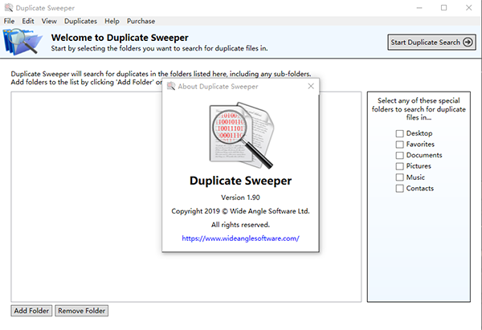
Task: Click the Add Folder button
Action: click(31, 311)
